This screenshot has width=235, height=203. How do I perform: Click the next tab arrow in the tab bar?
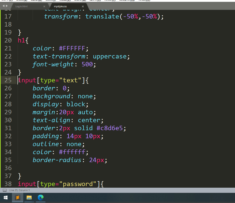7,6
